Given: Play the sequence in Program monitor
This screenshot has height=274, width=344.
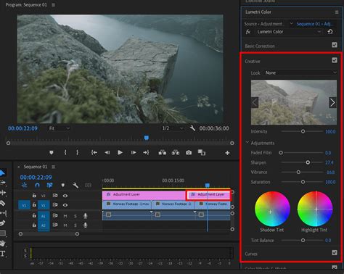Looking at the screenshot, I should pyautogui.click(x=120, y=152).
